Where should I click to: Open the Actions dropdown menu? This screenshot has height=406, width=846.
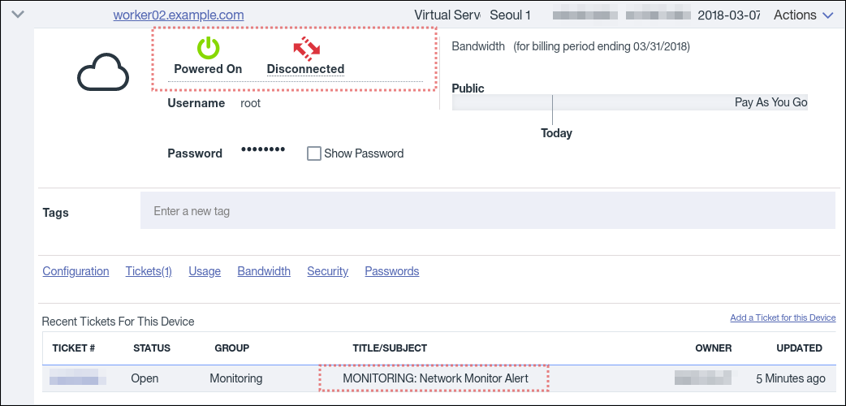tap(803, 15)
